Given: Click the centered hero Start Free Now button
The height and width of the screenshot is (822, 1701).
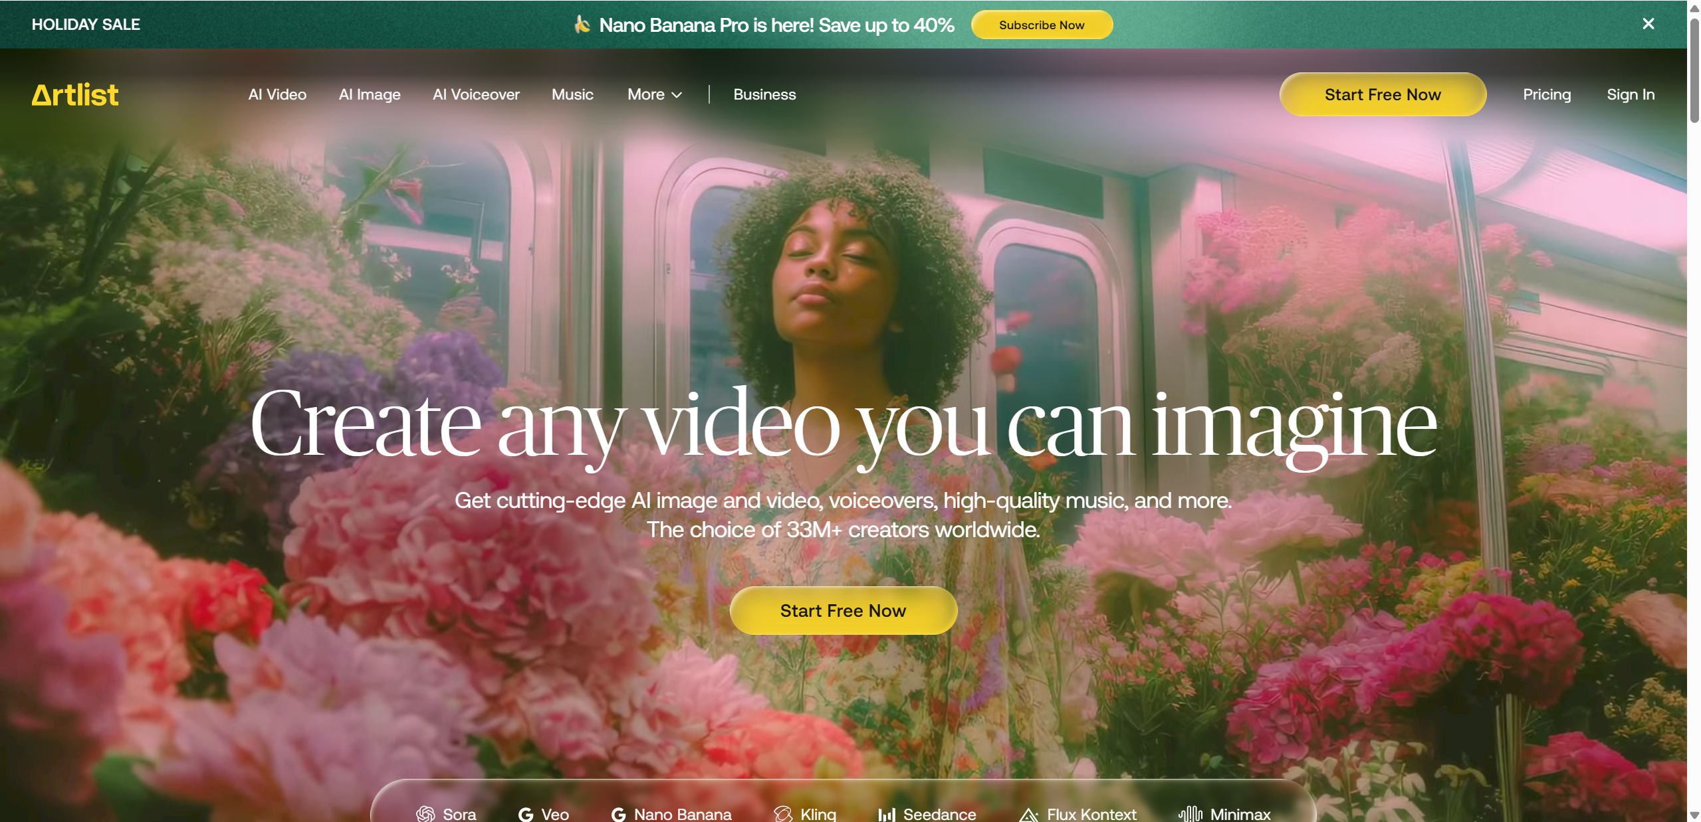Looking at the screenshot, I should (x=843, y=610).
